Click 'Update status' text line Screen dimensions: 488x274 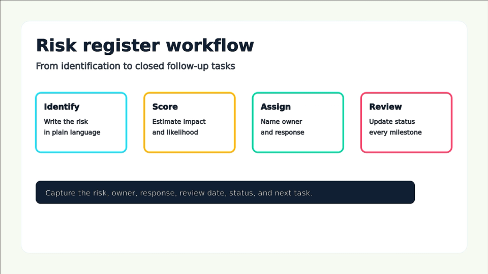point(392,121)
